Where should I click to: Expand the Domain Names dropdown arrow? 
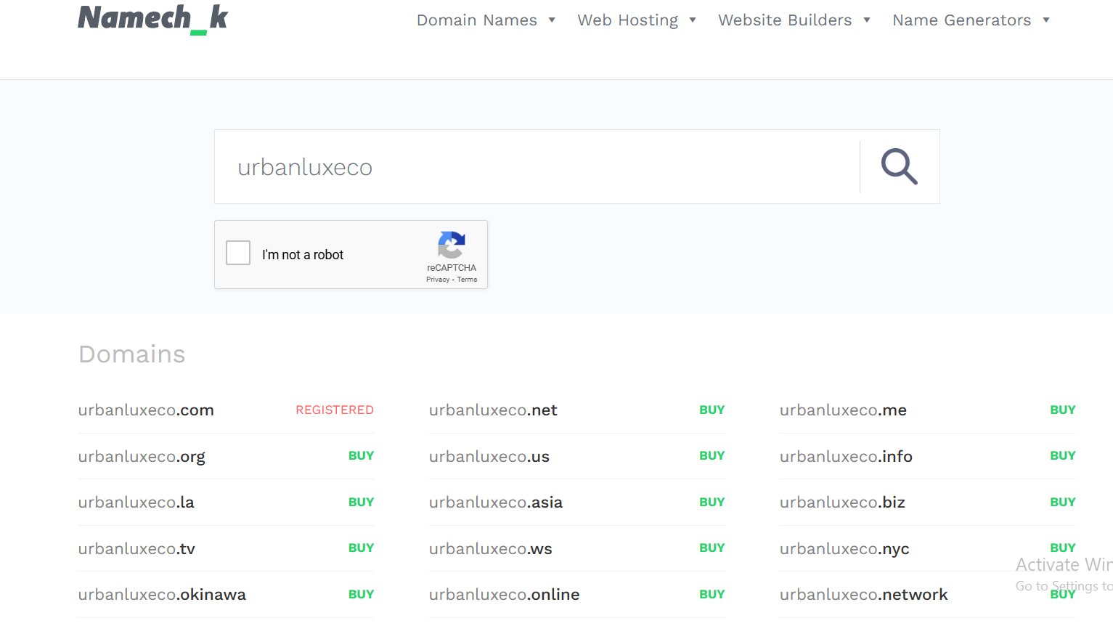pyautogui.click(x=552, y=20)
